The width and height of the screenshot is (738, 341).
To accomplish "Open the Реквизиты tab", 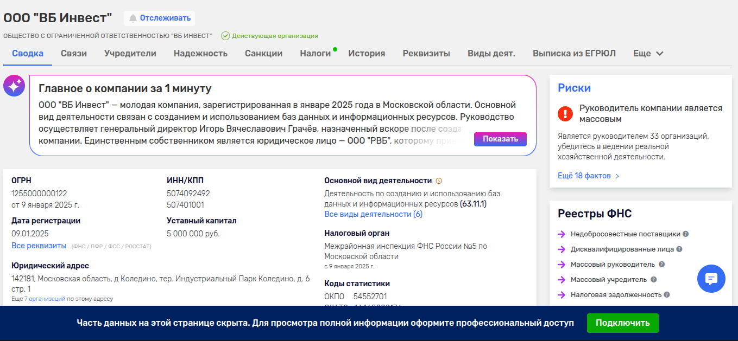I will (426, 54).
